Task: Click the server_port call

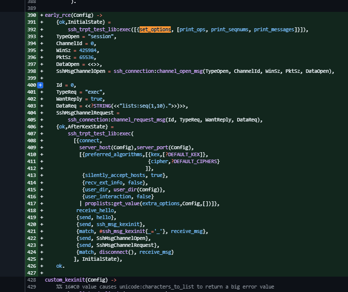Action: pyautogui.click(x=152, y=148)
